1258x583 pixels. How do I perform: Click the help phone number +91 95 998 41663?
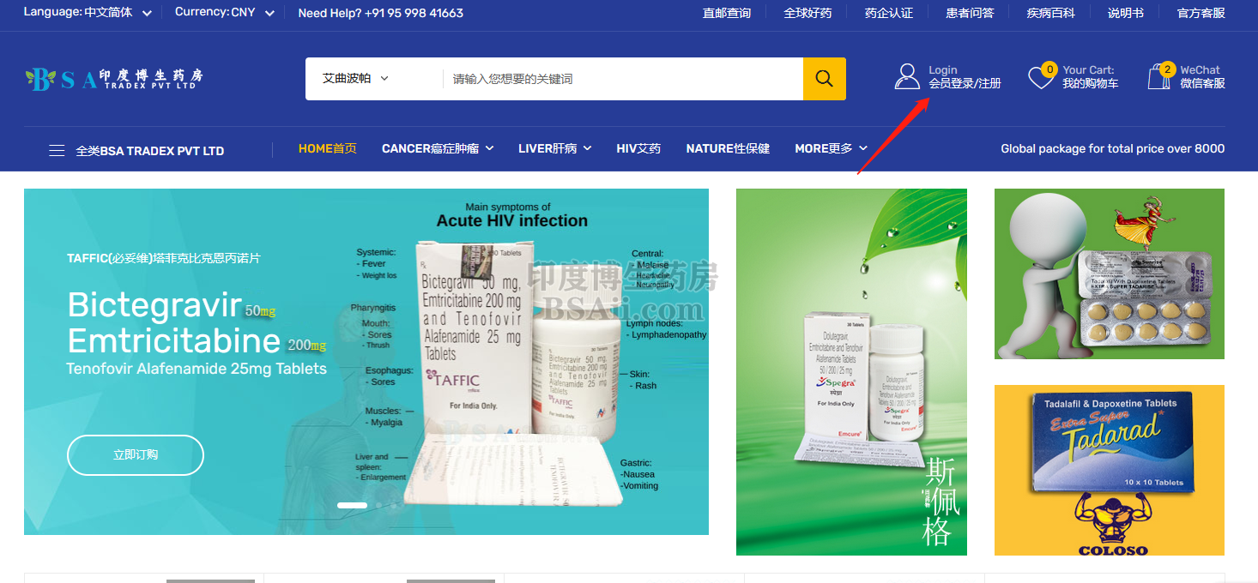click(x=414, y=13)
